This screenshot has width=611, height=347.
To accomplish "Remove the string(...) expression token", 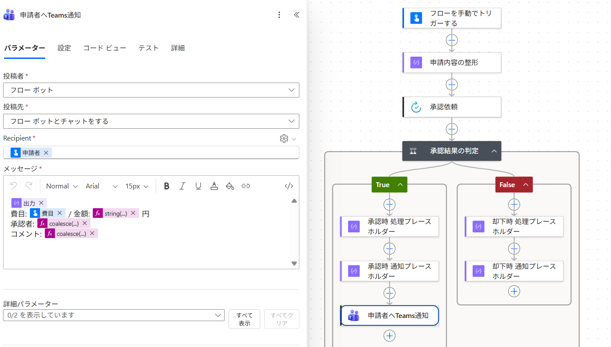I will [x=133, y=213].
